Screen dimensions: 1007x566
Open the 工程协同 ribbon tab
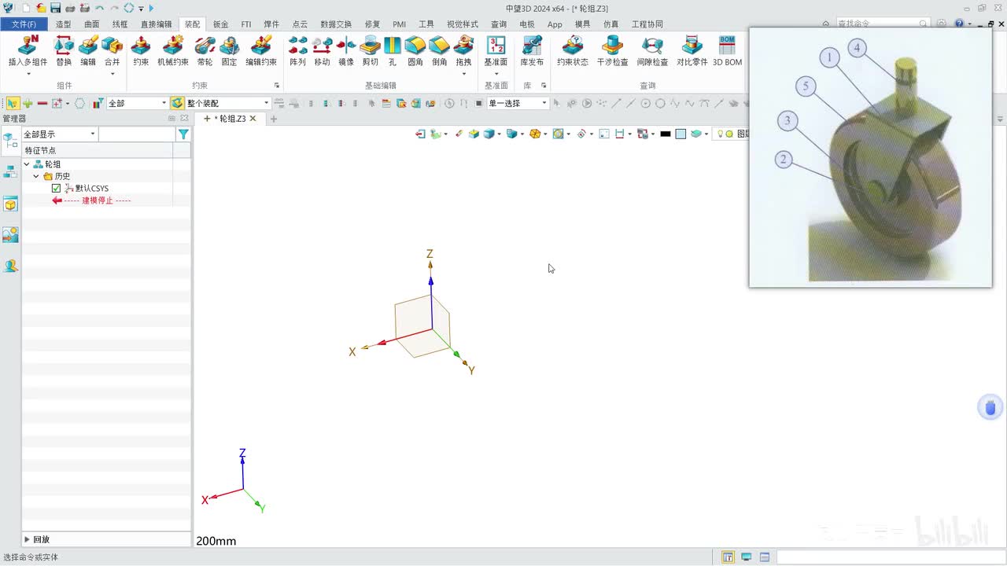pyautogui.click(x=647, y=24)
